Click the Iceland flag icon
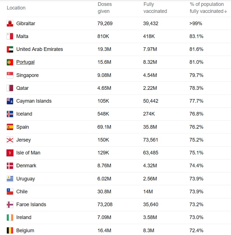The height and width of the screenshot is (235, 231). (10, 114)
